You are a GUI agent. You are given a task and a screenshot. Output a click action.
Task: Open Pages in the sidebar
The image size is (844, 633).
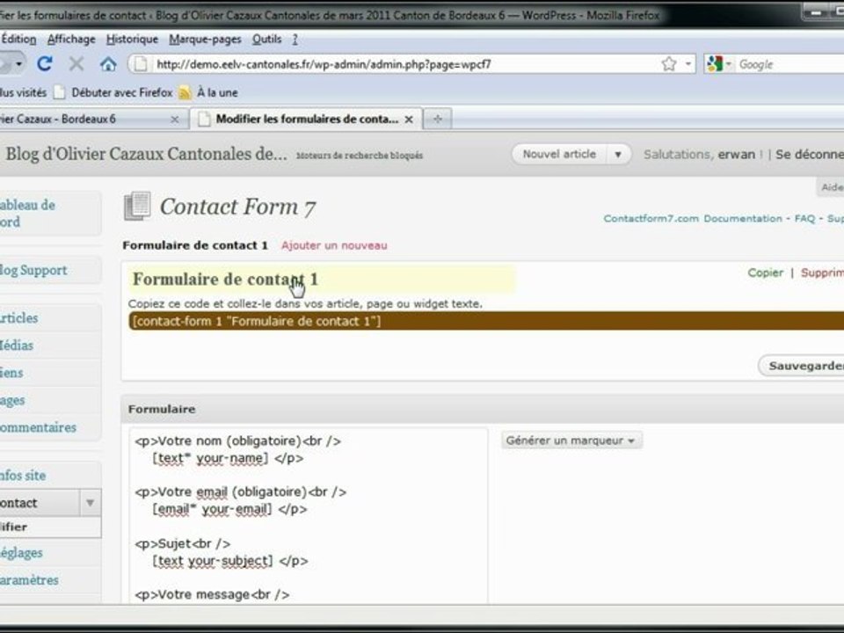point(12,401)
